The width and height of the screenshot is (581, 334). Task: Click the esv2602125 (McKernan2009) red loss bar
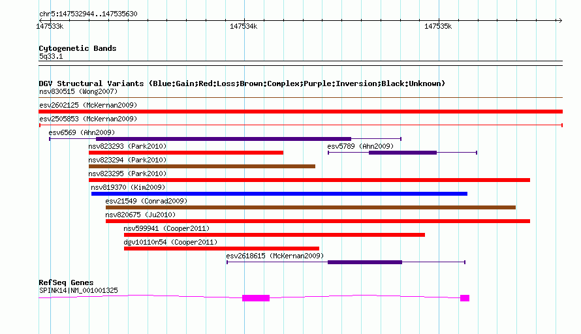(x=300, y=112)
